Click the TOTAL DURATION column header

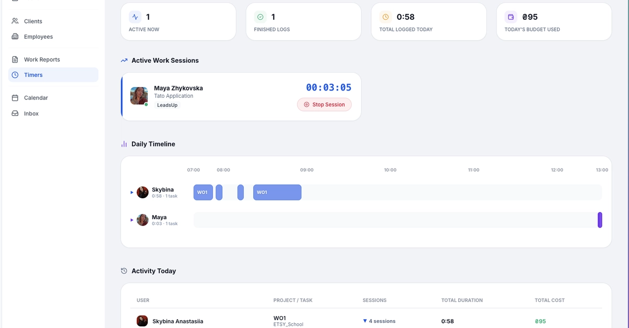click(462, 300)
